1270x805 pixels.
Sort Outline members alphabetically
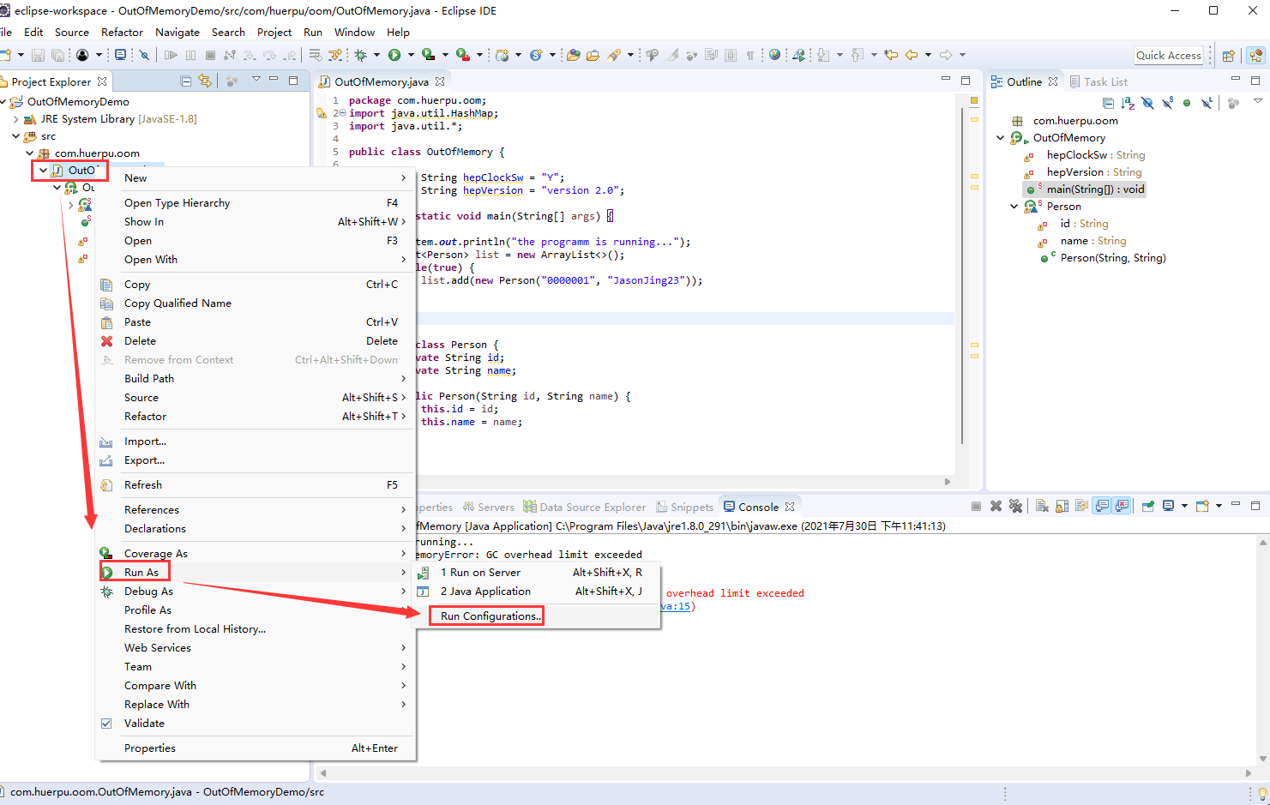pos(1128,103)
